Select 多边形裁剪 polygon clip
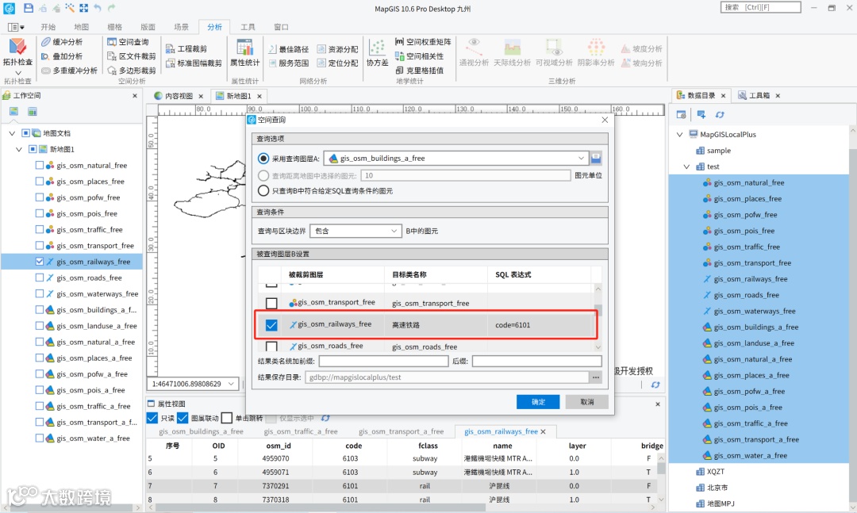 pos(132,71)
